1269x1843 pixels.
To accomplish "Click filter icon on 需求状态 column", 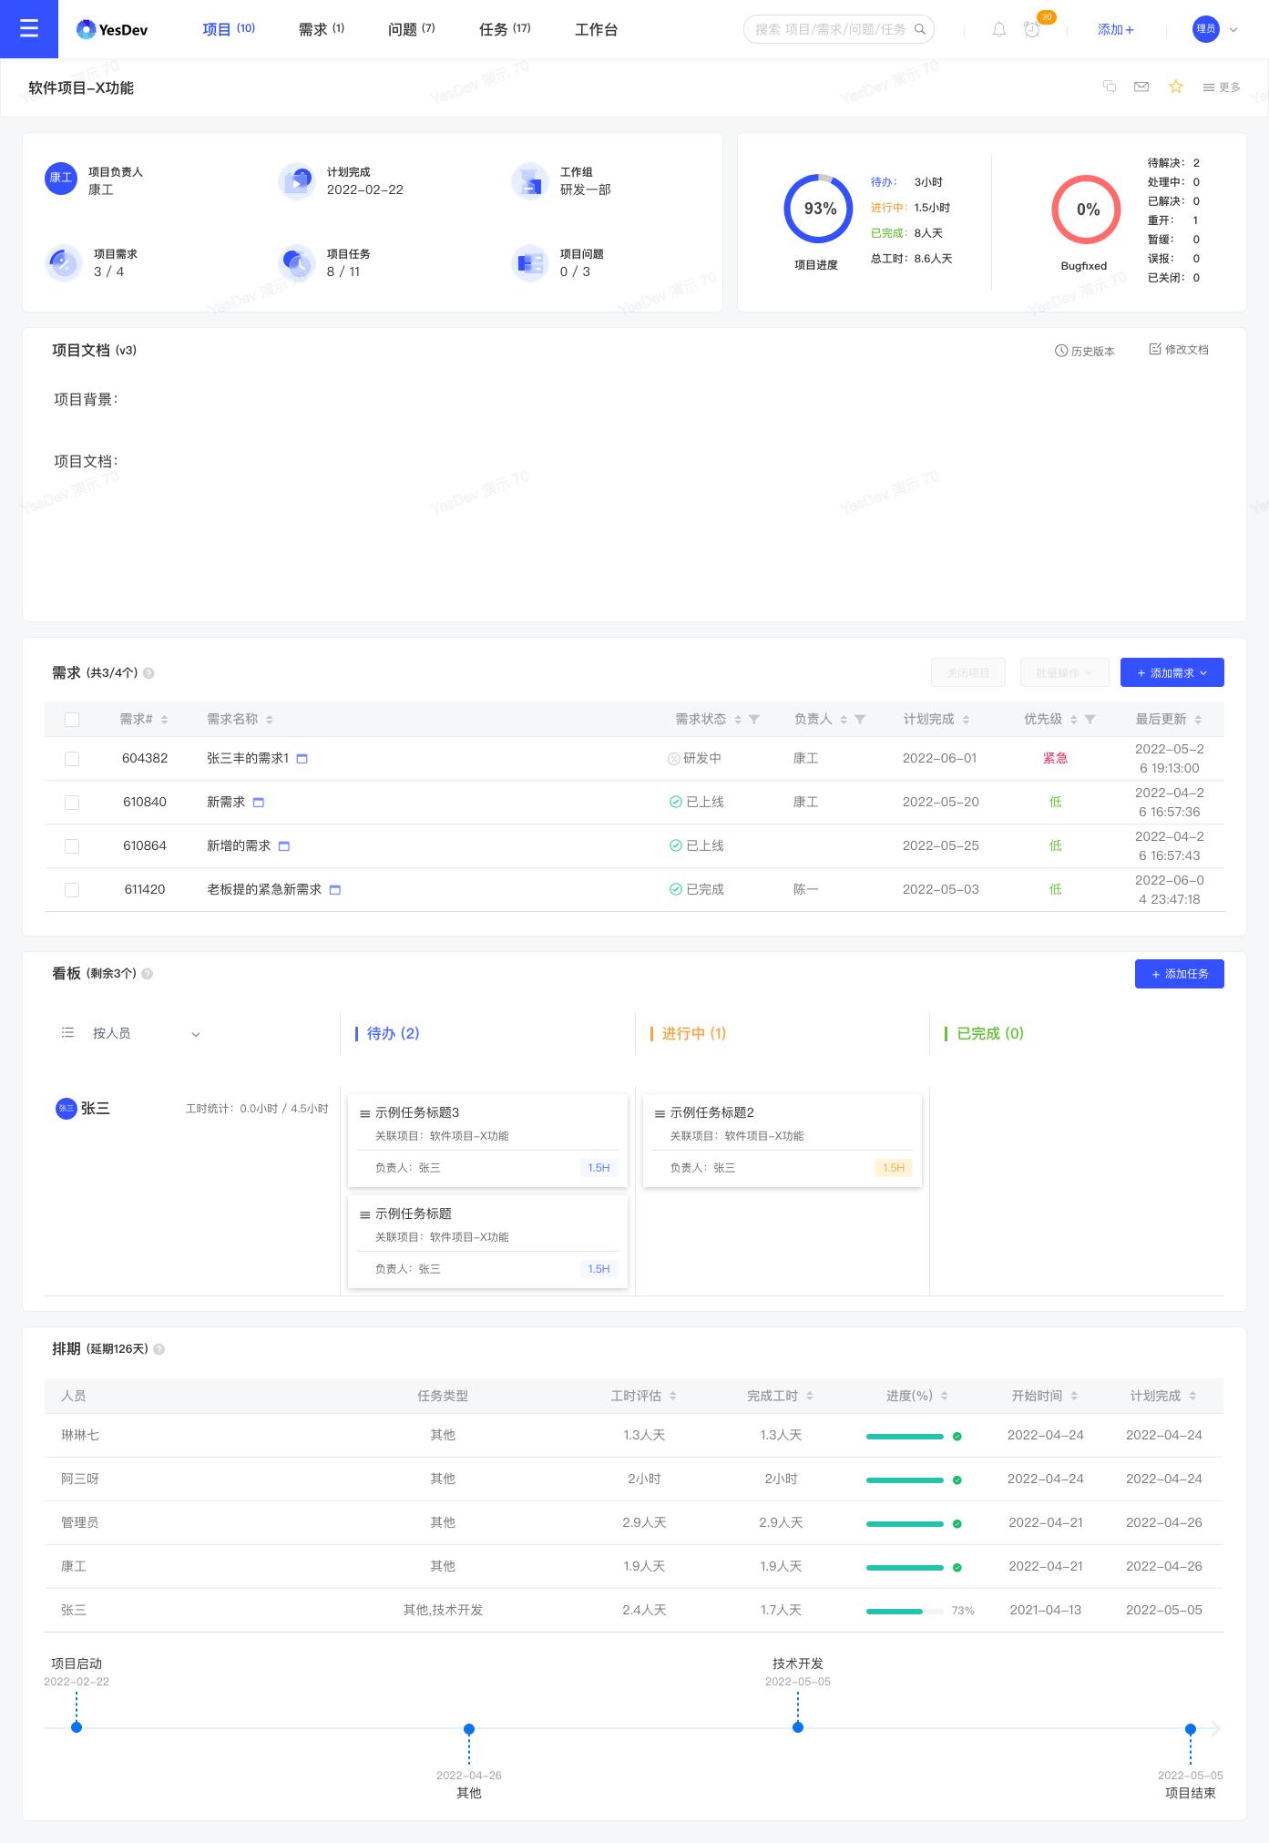I will point(754,720).
